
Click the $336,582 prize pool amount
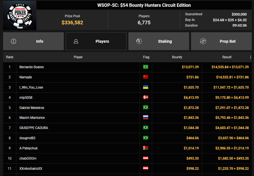point(72,23)
